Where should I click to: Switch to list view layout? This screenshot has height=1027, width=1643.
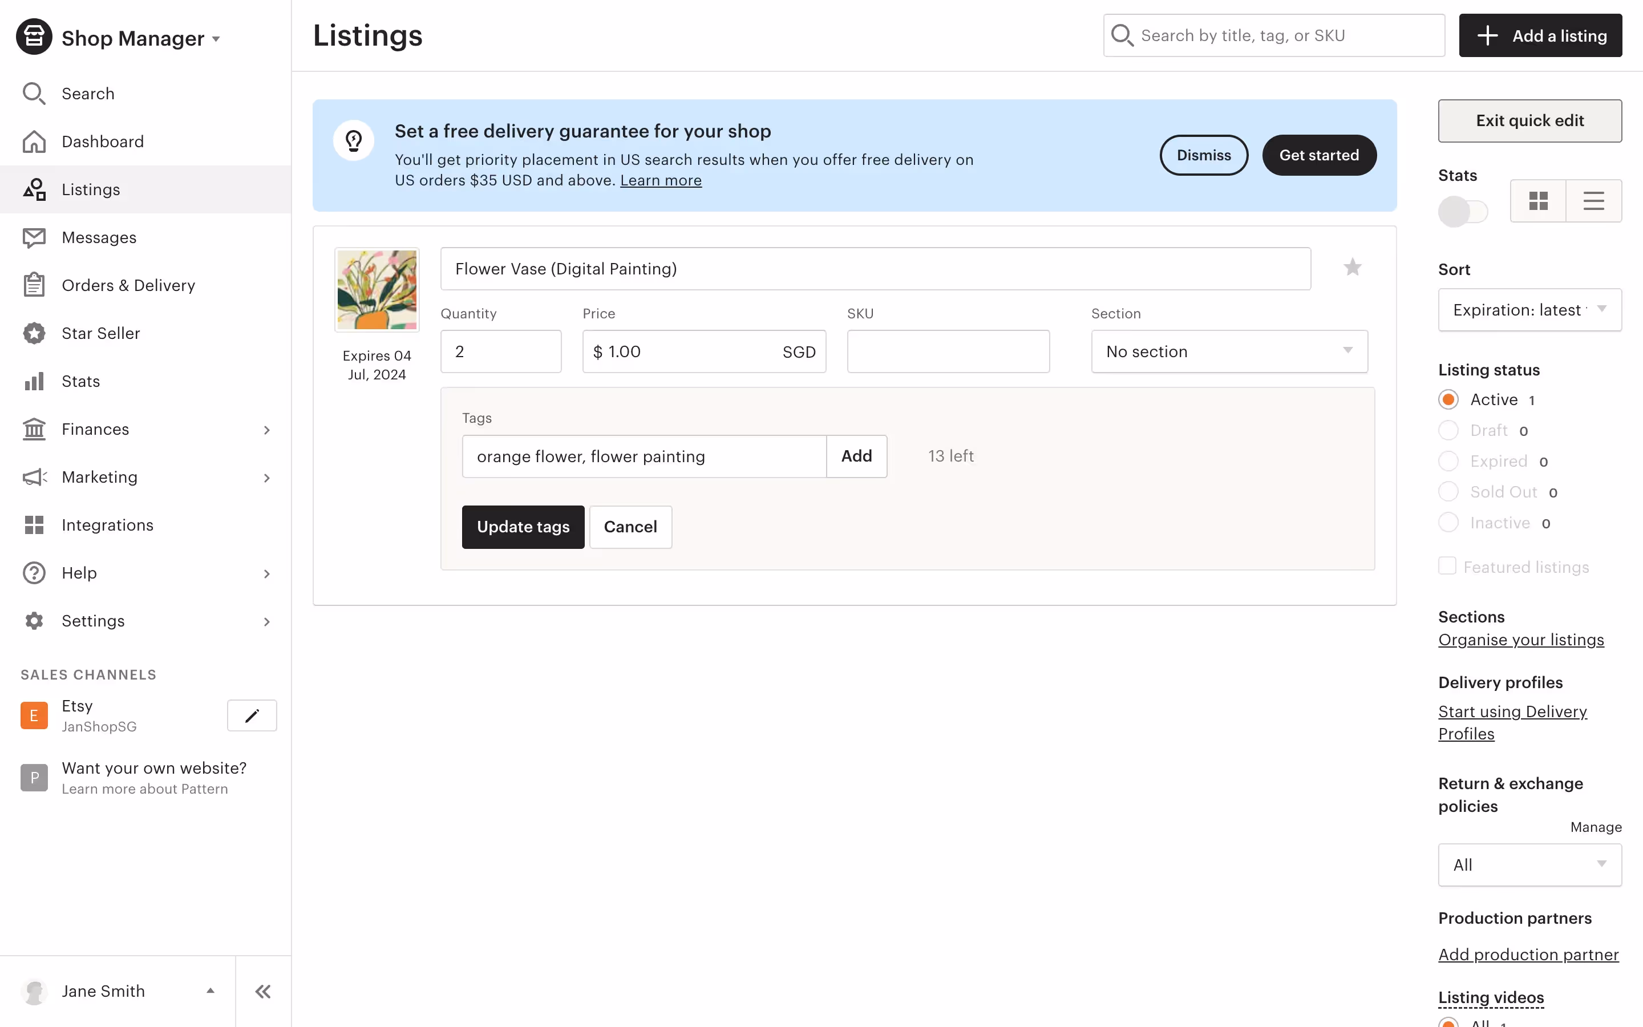[x=1593, y=201]
